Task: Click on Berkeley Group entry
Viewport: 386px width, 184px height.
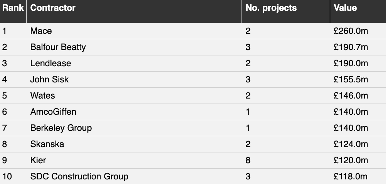Action: coord(61,128)
